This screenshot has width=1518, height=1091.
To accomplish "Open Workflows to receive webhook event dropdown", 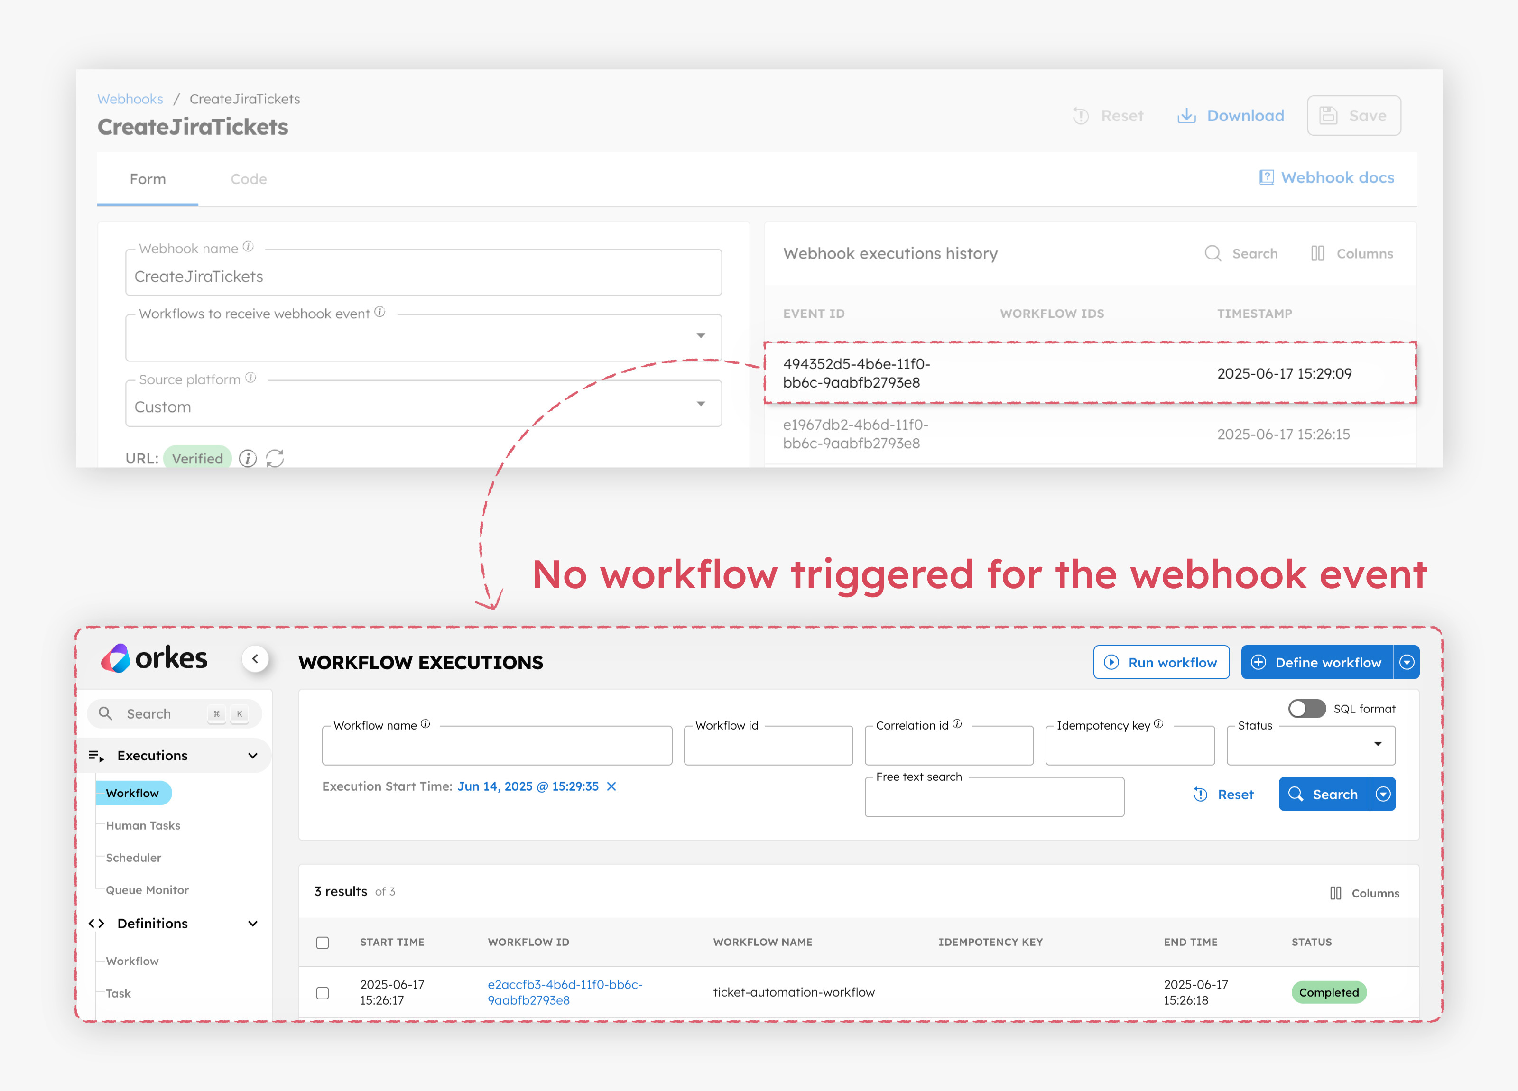I will pos(701,335).
